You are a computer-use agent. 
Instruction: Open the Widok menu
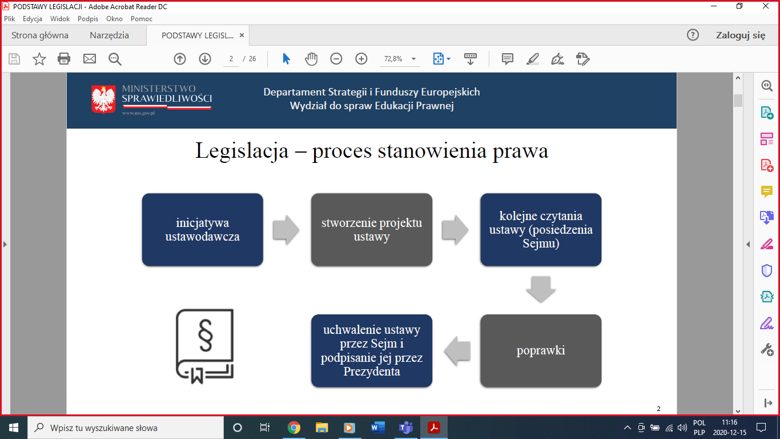click(60, 19)
